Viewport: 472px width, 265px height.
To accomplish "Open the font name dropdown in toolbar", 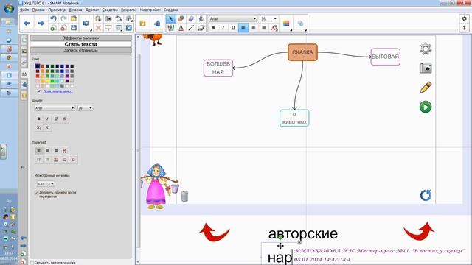I will pos(233,18).
